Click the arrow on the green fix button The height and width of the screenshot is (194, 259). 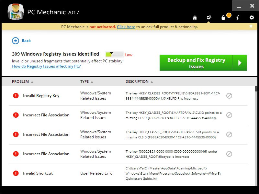240,63
